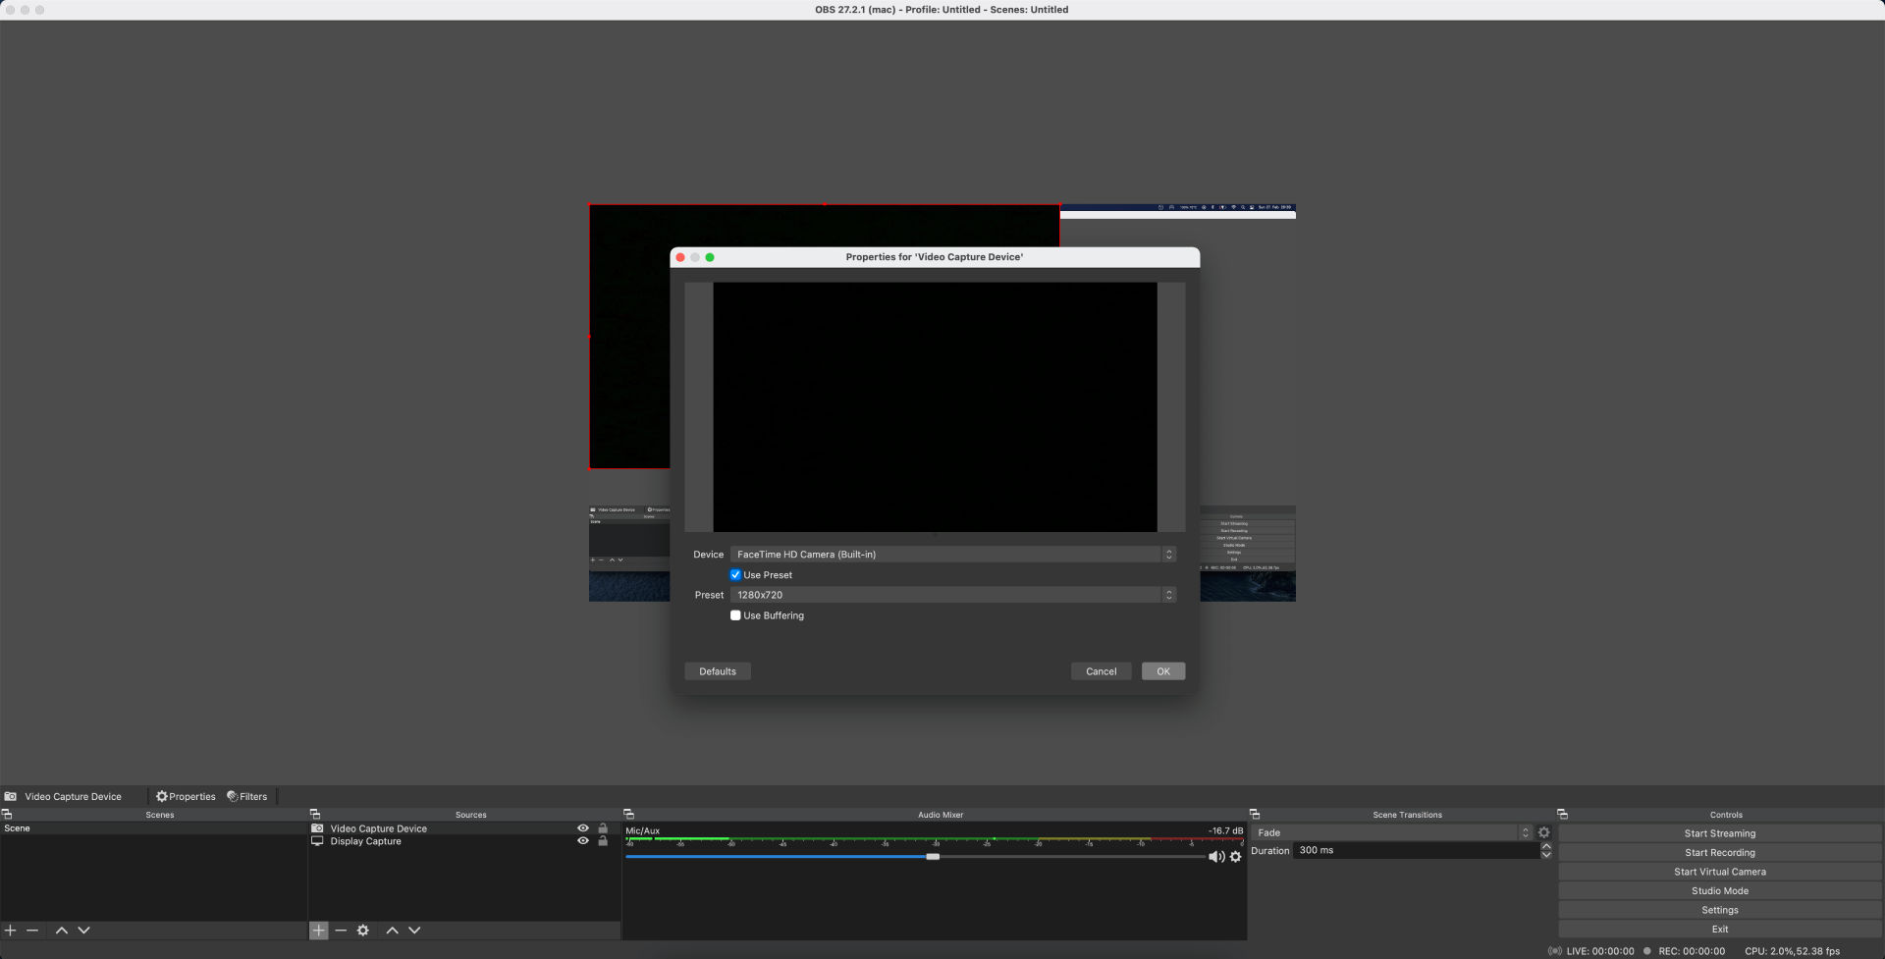Click the Video Capture Device label in source toolbar
Image resolution: width=1885 pixels, height=959 pixels.
click(x=74, y=796)
